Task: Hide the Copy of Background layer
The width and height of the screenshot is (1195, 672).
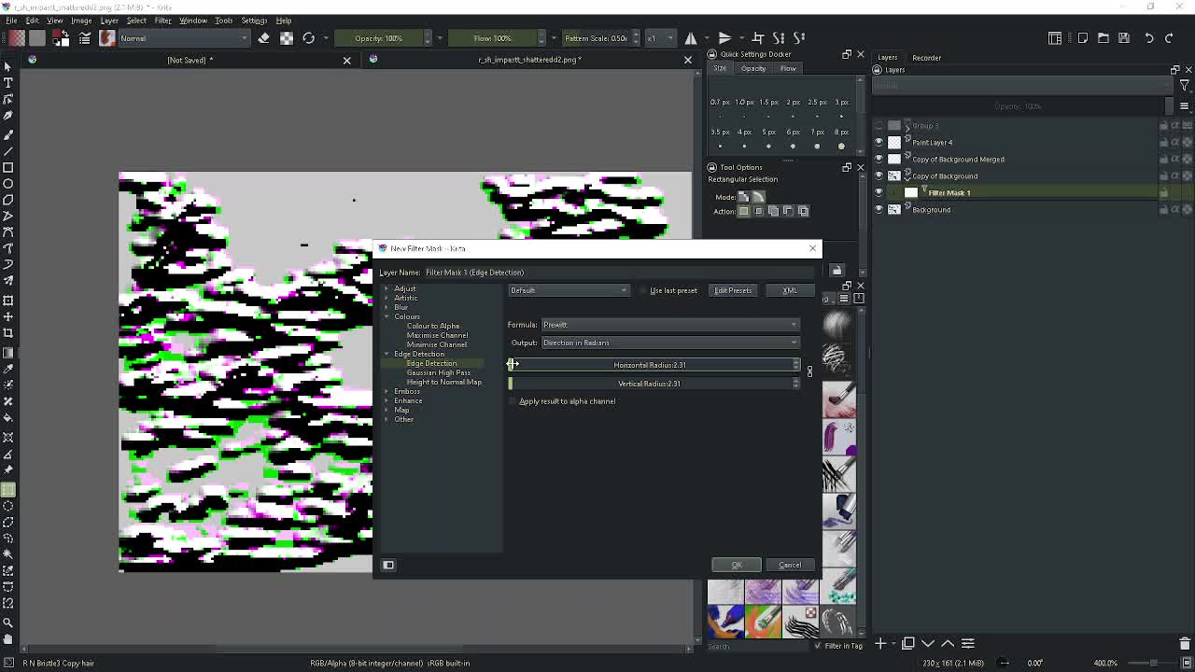Action: (x=879, y=176)
